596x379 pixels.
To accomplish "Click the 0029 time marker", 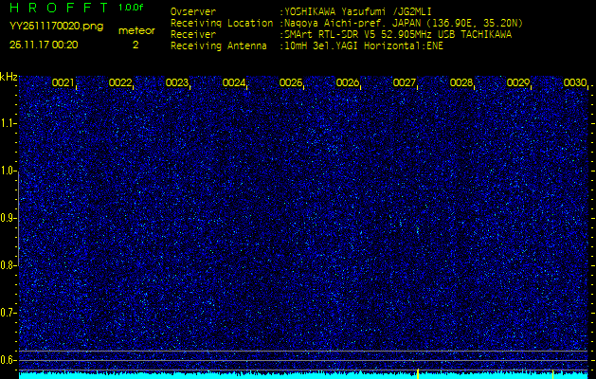I will [518, 83].
